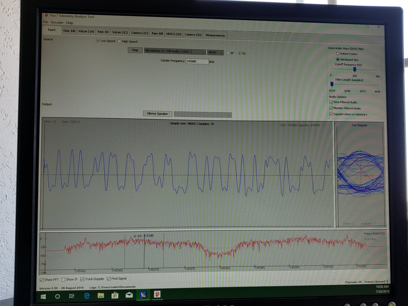Open Mail app from the taskbar
This screenshot has height=306, width=408.
pos(129,295)
